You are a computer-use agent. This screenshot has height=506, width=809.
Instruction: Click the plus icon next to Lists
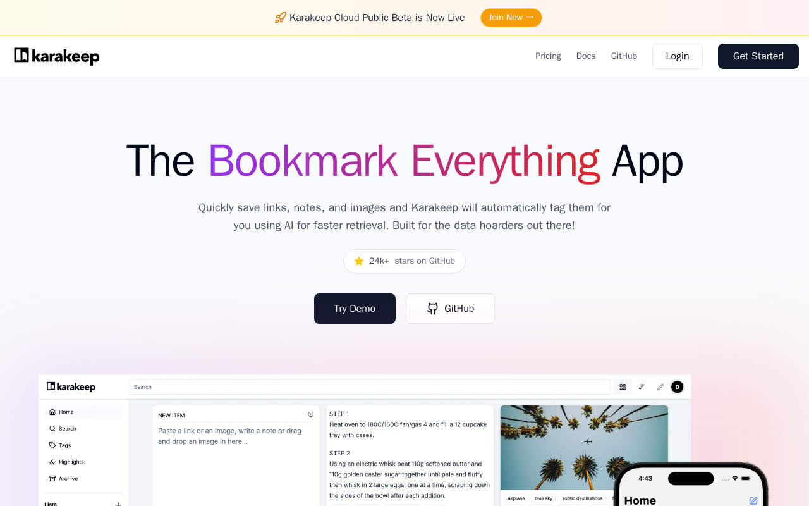click(x=118, y=503)
